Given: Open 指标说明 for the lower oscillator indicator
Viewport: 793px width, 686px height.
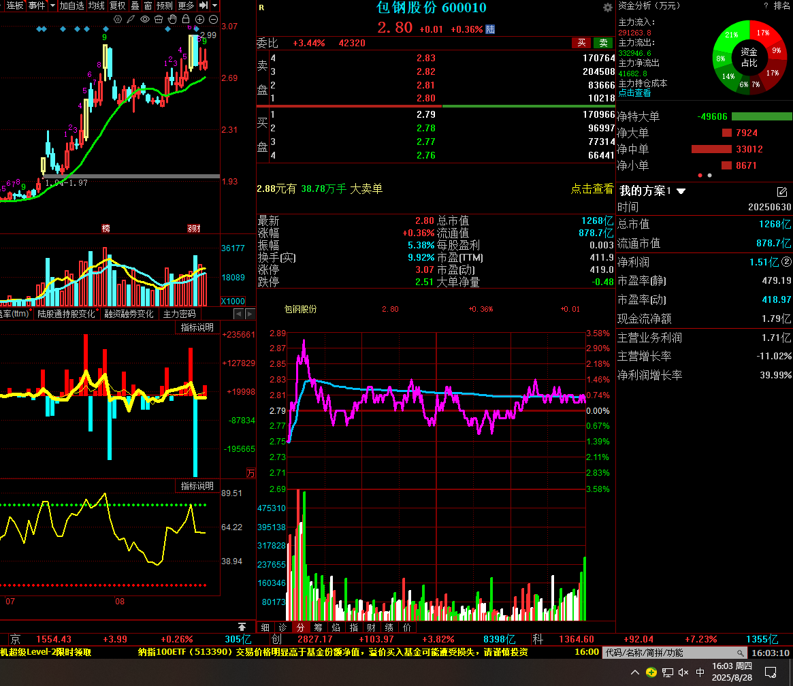Looking at the screenshot, I should click(197, 486).
